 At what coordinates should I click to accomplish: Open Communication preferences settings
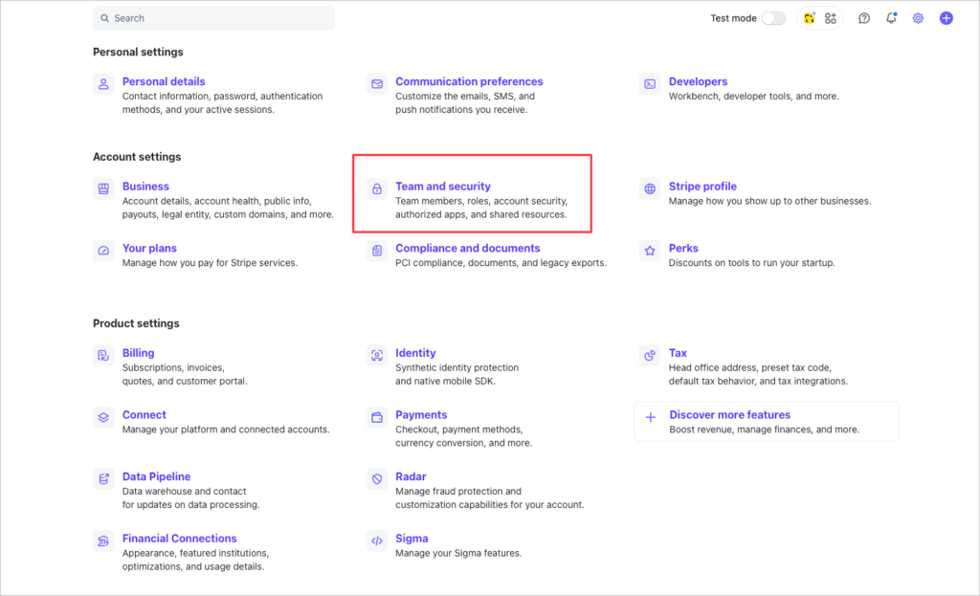point(469,81)
